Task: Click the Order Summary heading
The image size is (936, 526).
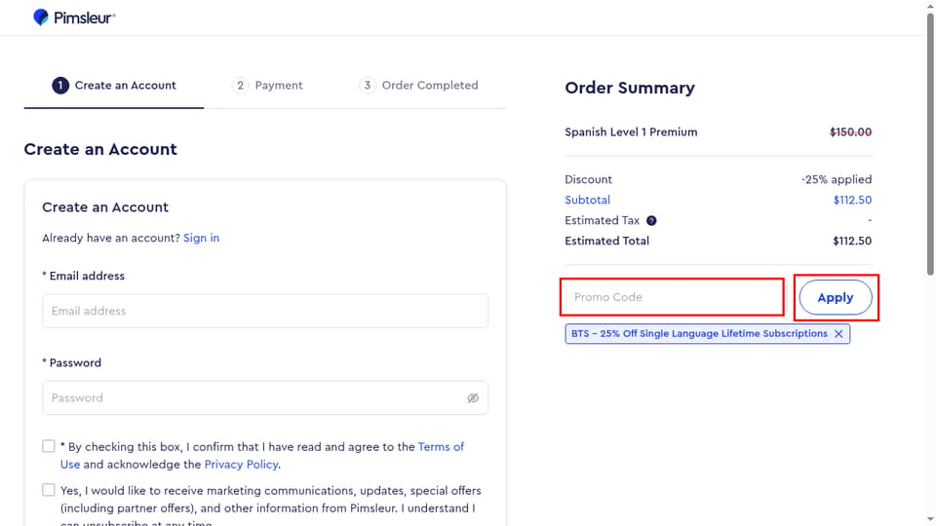Action: [x=630, y=88]
